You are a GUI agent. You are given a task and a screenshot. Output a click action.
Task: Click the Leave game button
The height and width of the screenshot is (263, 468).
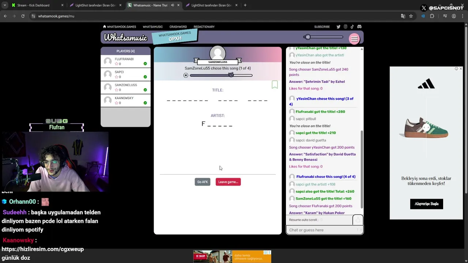pos(228,182)
